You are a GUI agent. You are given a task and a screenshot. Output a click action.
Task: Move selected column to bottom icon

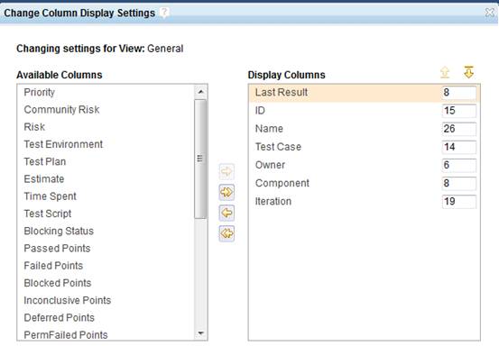tap(468, 72)
